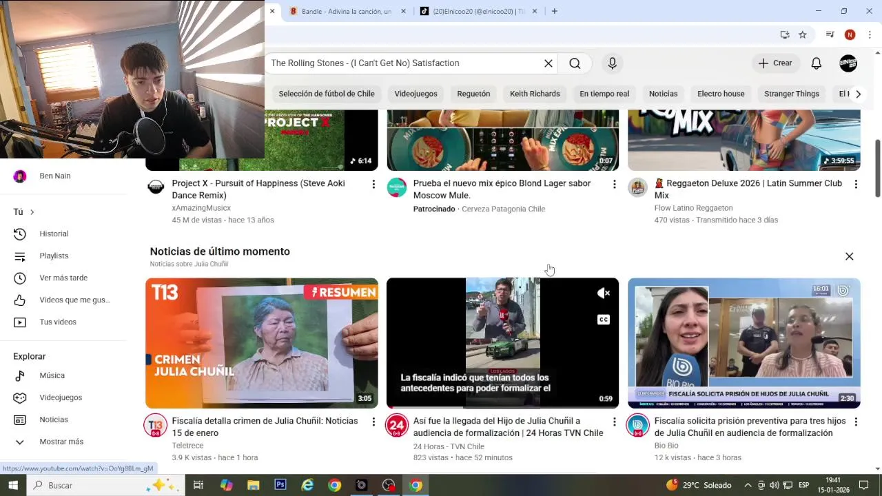Open the Crear upload menu

click(x=776, y=63)
